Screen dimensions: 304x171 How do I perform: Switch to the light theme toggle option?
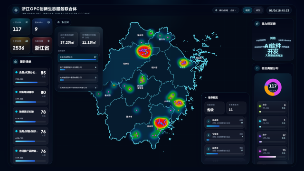pyautogui.click(x=258, y=10)
